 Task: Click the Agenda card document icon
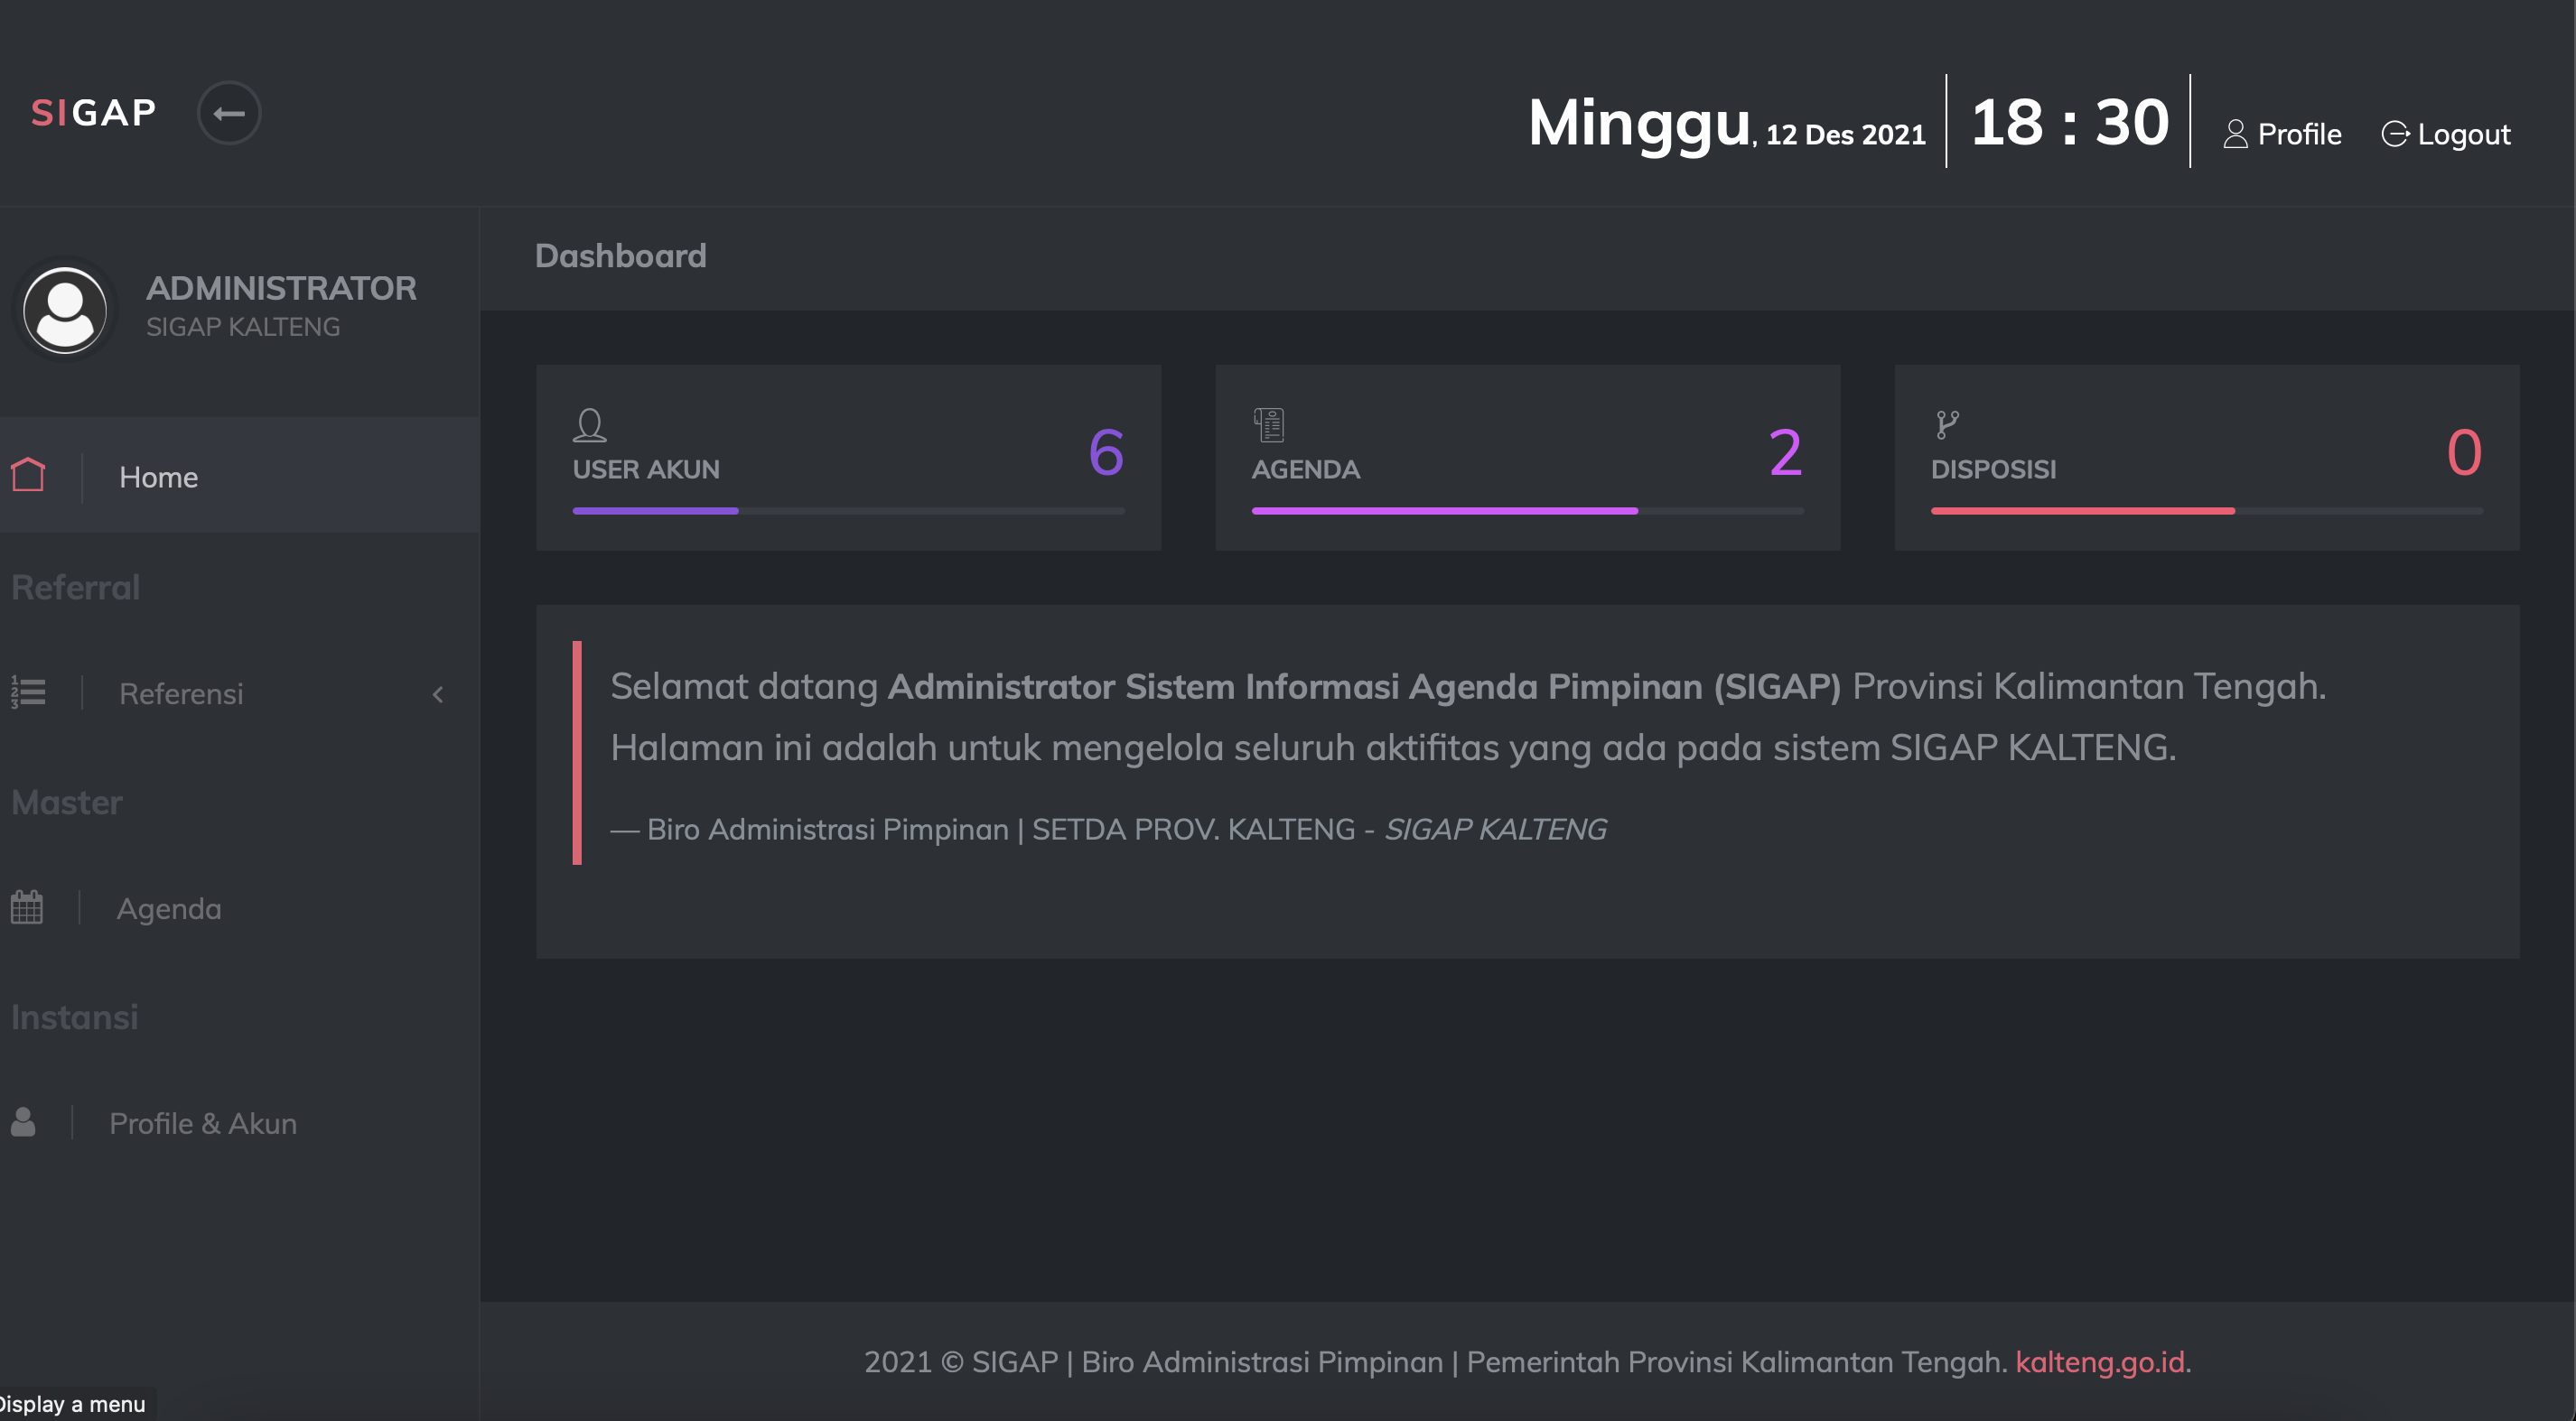(1268, 424)
